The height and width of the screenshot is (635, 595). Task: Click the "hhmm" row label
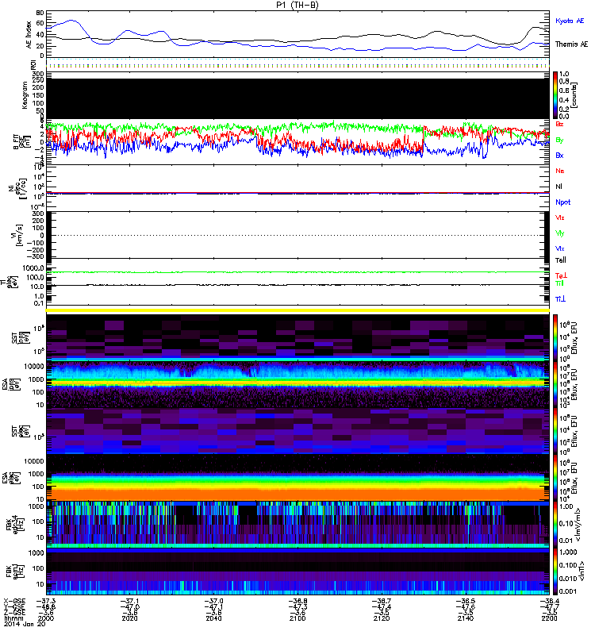[x=12, y=618]
